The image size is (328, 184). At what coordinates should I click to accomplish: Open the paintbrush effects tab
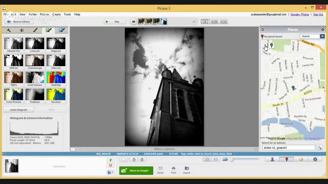click(x=35, y=30)
